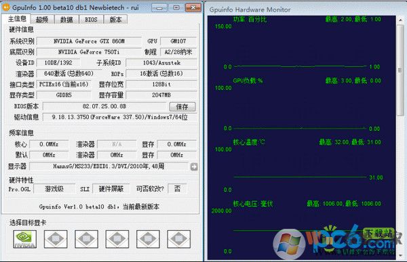Click the 游戏级 Pro.OGL field
Image resolution: width=407 pixels, height=262 pixels.
pos(54,189)
